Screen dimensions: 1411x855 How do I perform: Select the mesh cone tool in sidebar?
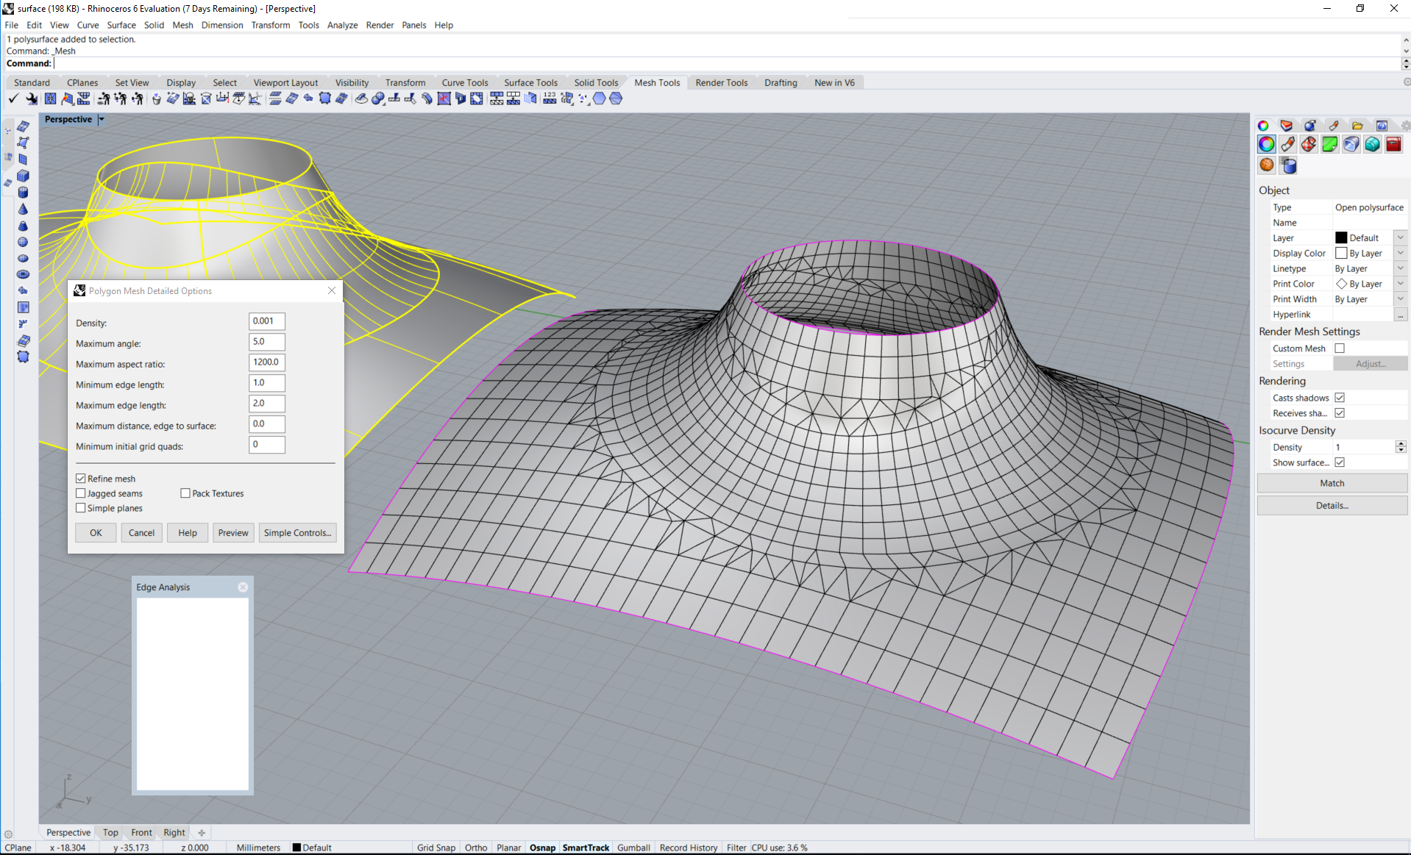(x=23, y=209)
